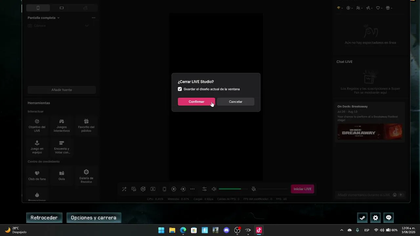420x236 pixels.
Task: Open the magic wand effects tool
Action: tap(124, 189)
